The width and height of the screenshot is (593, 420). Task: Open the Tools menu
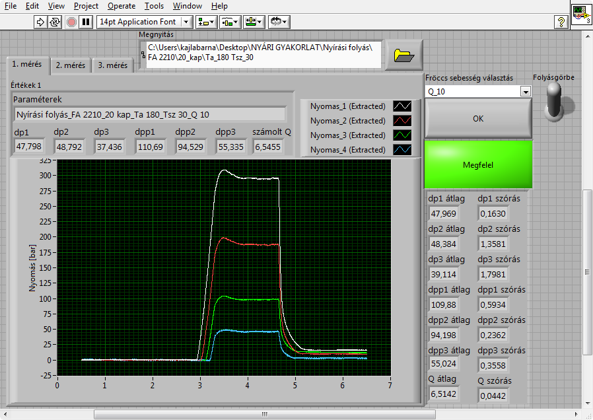[x=155, y=6]
